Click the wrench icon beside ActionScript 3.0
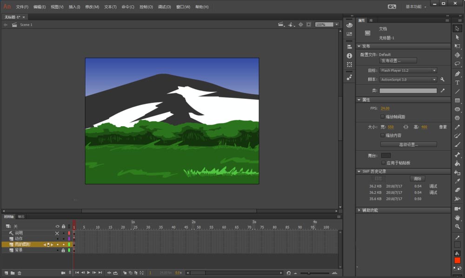 pos(442,80)
